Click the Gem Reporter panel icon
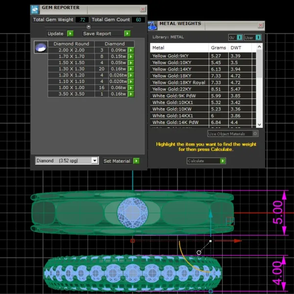The image size is (294, 294). tap(35, 10)
